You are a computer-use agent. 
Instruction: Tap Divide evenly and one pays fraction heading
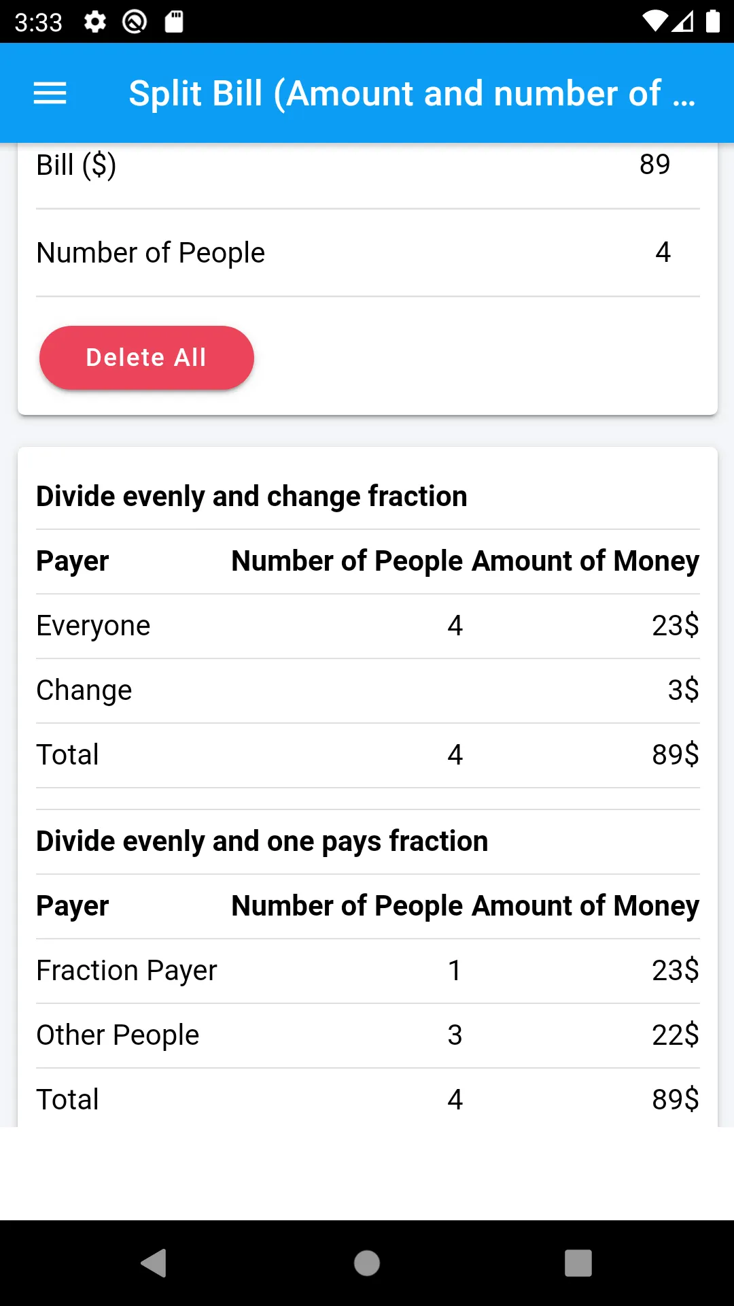click(262, 841)
